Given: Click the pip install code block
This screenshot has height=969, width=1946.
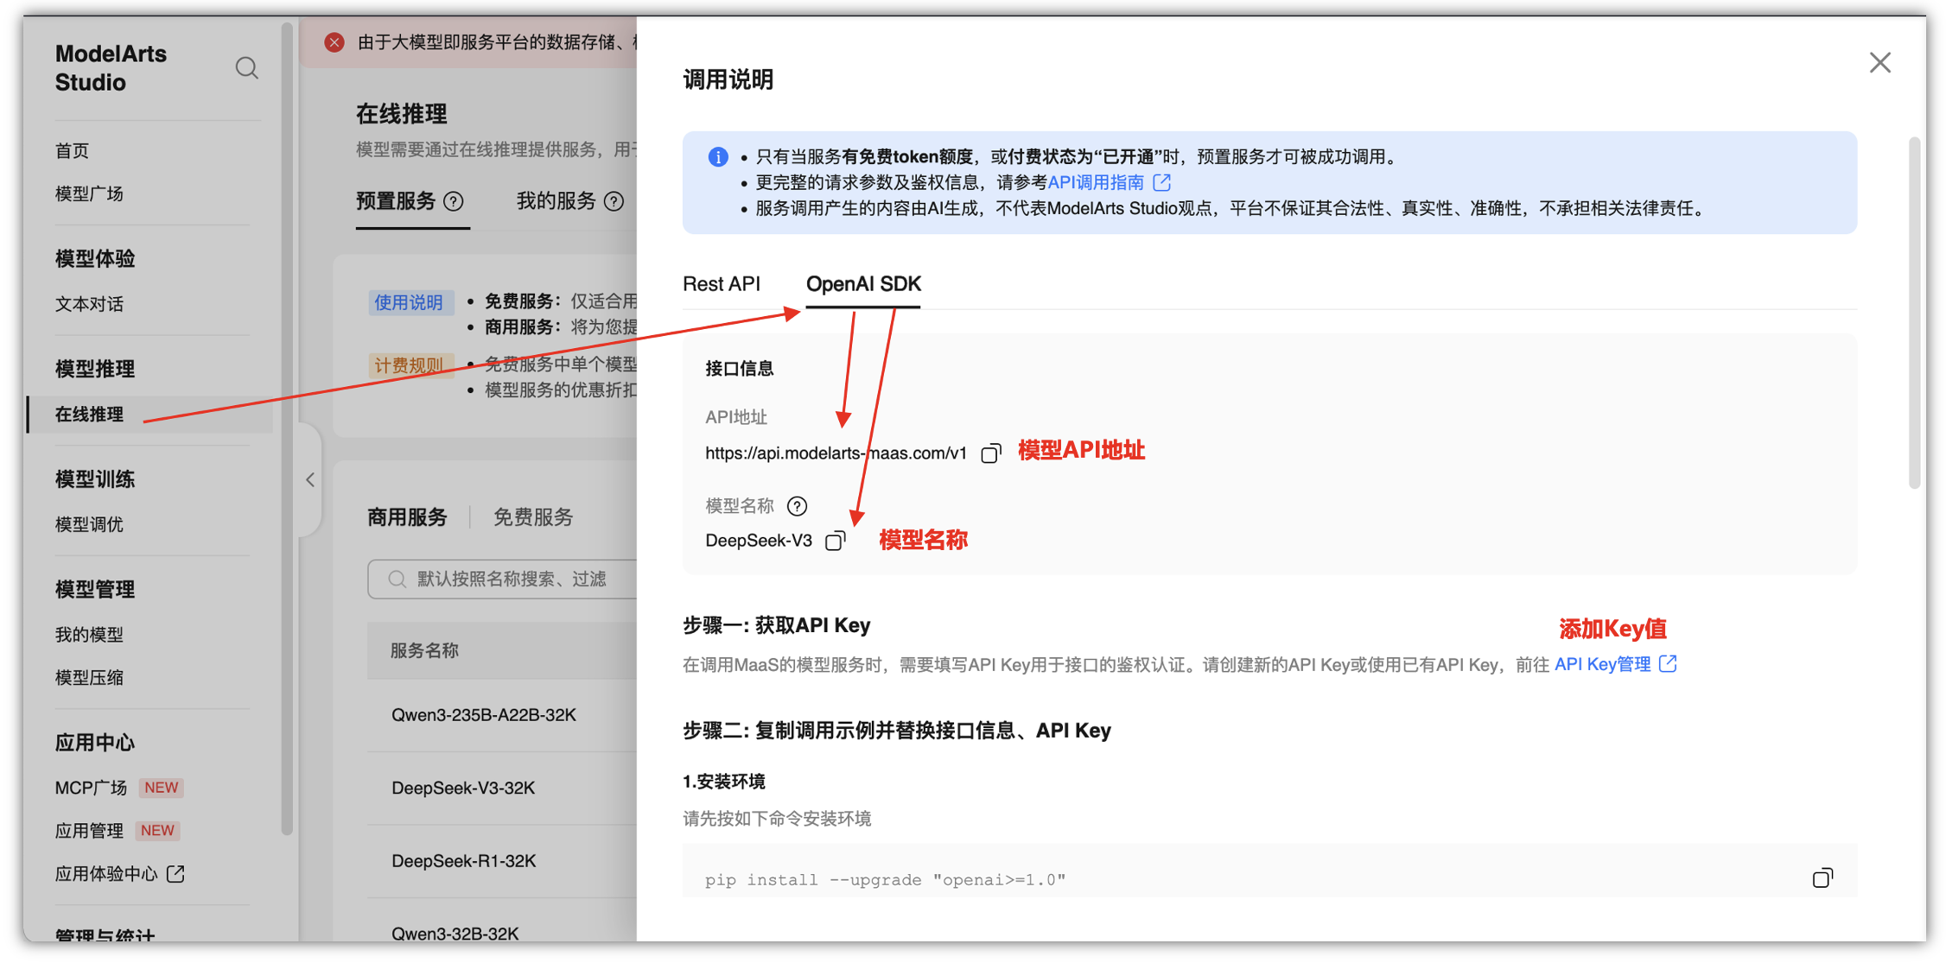Looking at the screenshot, I should pyautogui.click(x=1269, y=872).
